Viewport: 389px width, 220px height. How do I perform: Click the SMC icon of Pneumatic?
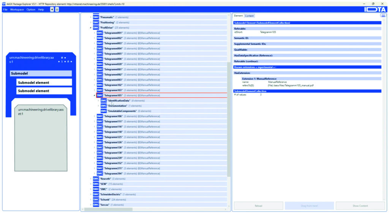[96, 17]
